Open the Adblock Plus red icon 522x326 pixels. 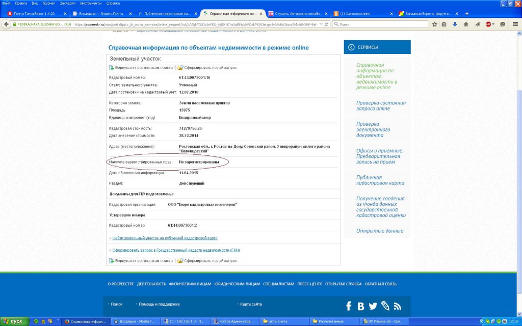[x=488, y=24]
